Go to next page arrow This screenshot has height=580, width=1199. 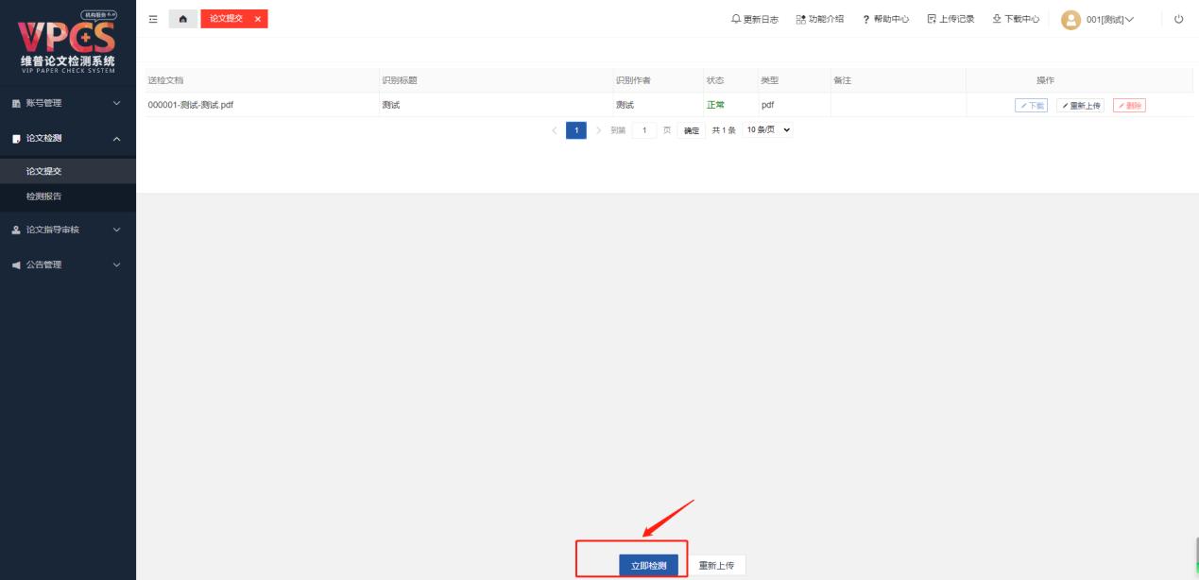click(599, 130)
